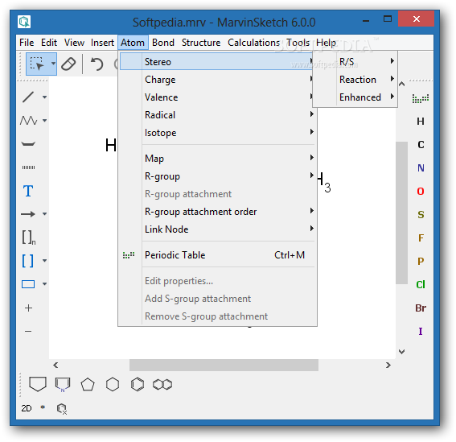
Task: Select Oxygen atom button
Action: [x=421, y=192]
